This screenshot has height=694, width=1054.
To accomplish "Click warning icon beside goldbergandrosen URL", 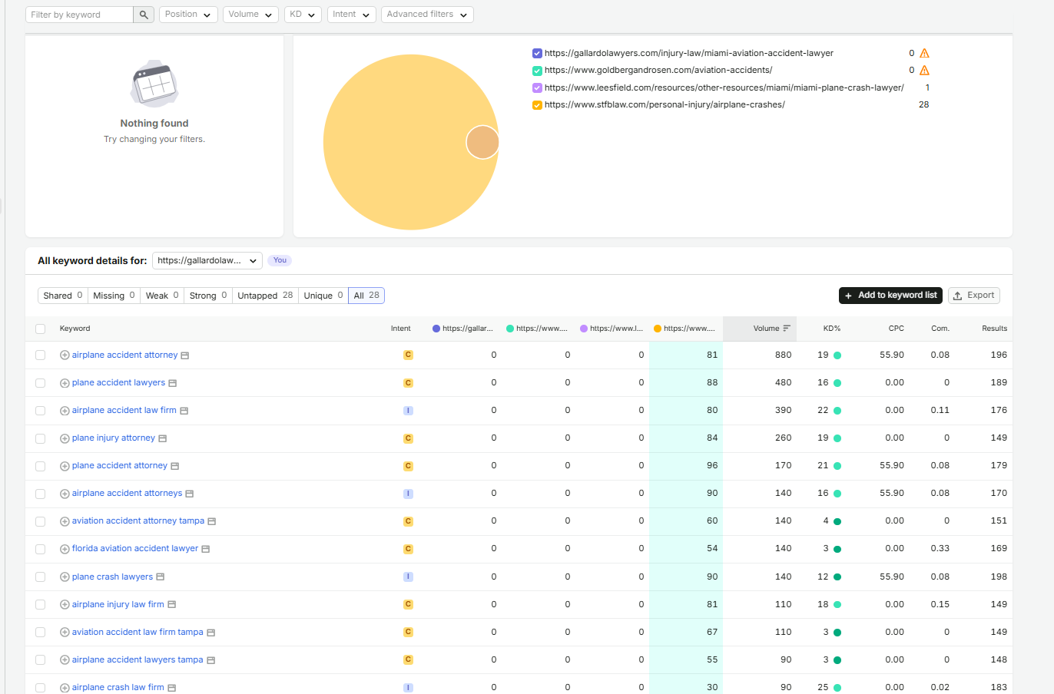I will point(924,71).
